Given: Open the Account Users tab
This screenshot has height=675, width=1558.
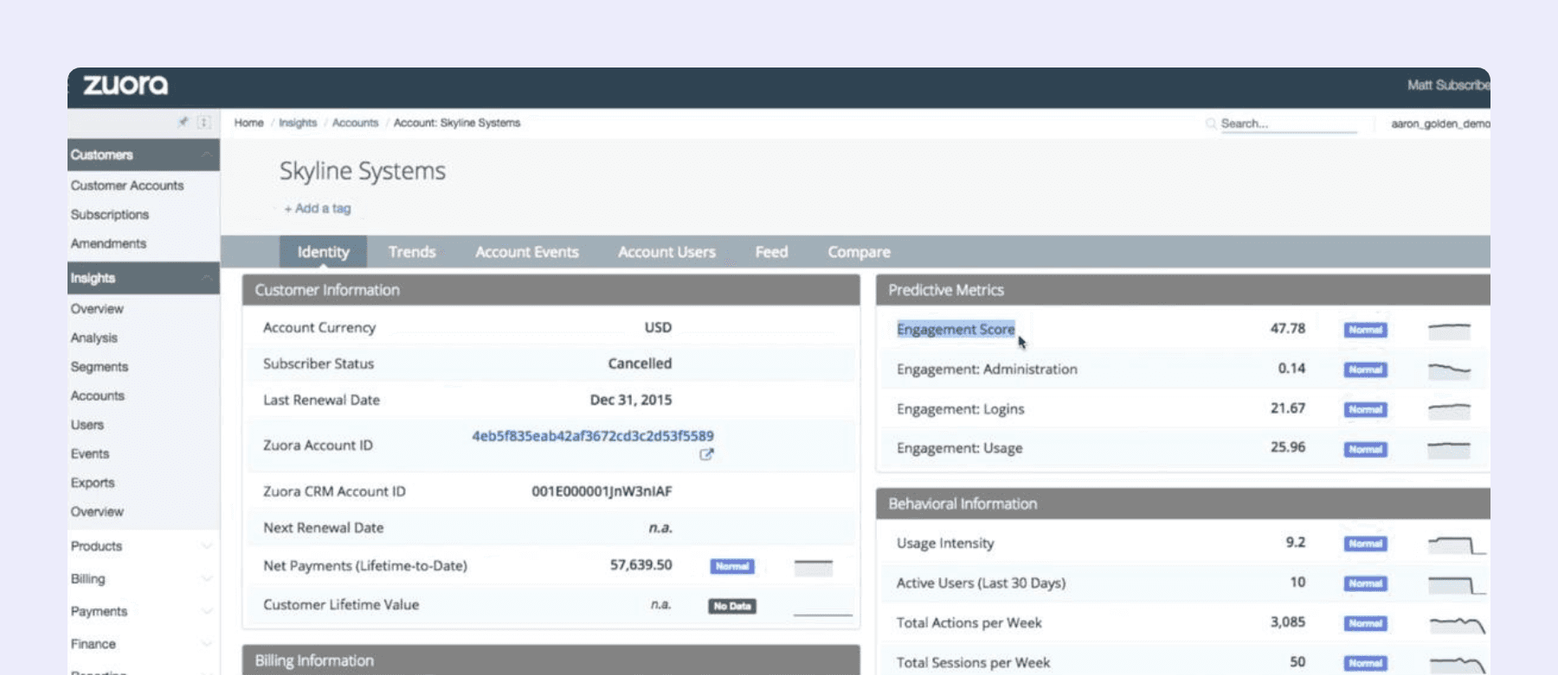Looking at the screenshot, I should 666,252.
